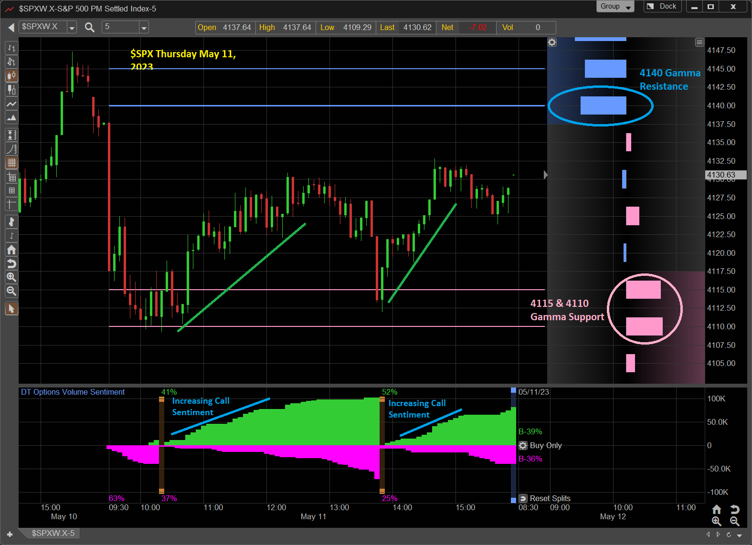The width and height of the screenshot is (752, 545).
Task: Select the mountain area chart style icon
Action: click(11, 117)
